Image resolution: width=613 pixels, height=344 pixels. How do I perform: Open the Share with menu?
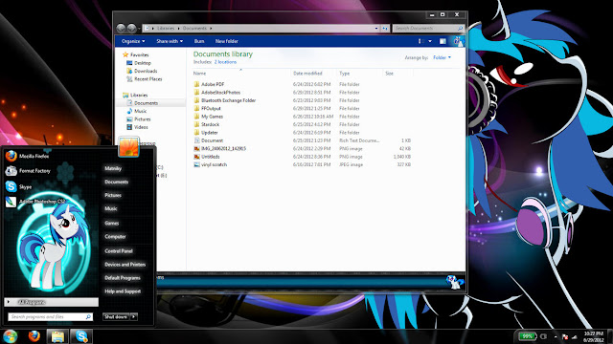pos(170,41)
